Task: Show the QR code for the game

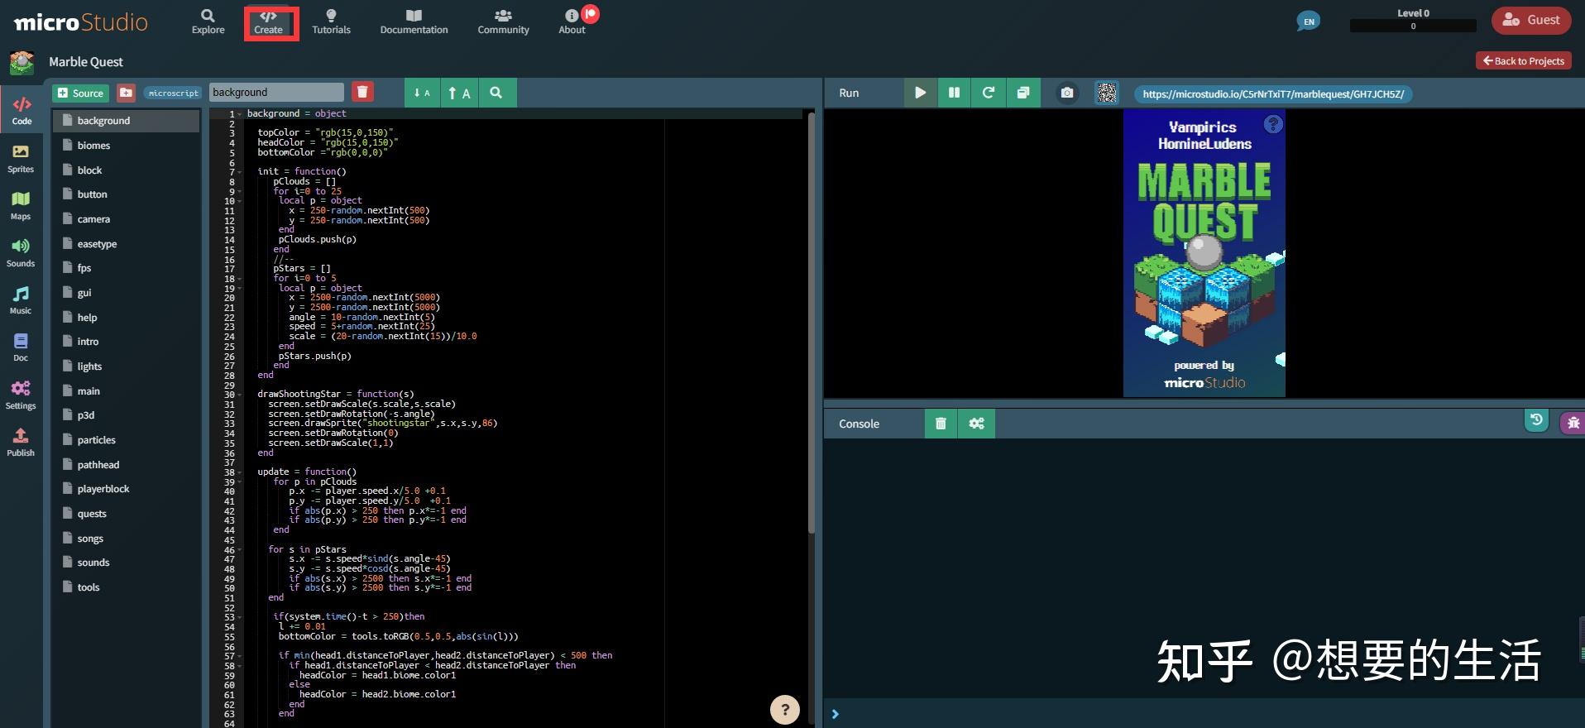Action: [1107, 93]
